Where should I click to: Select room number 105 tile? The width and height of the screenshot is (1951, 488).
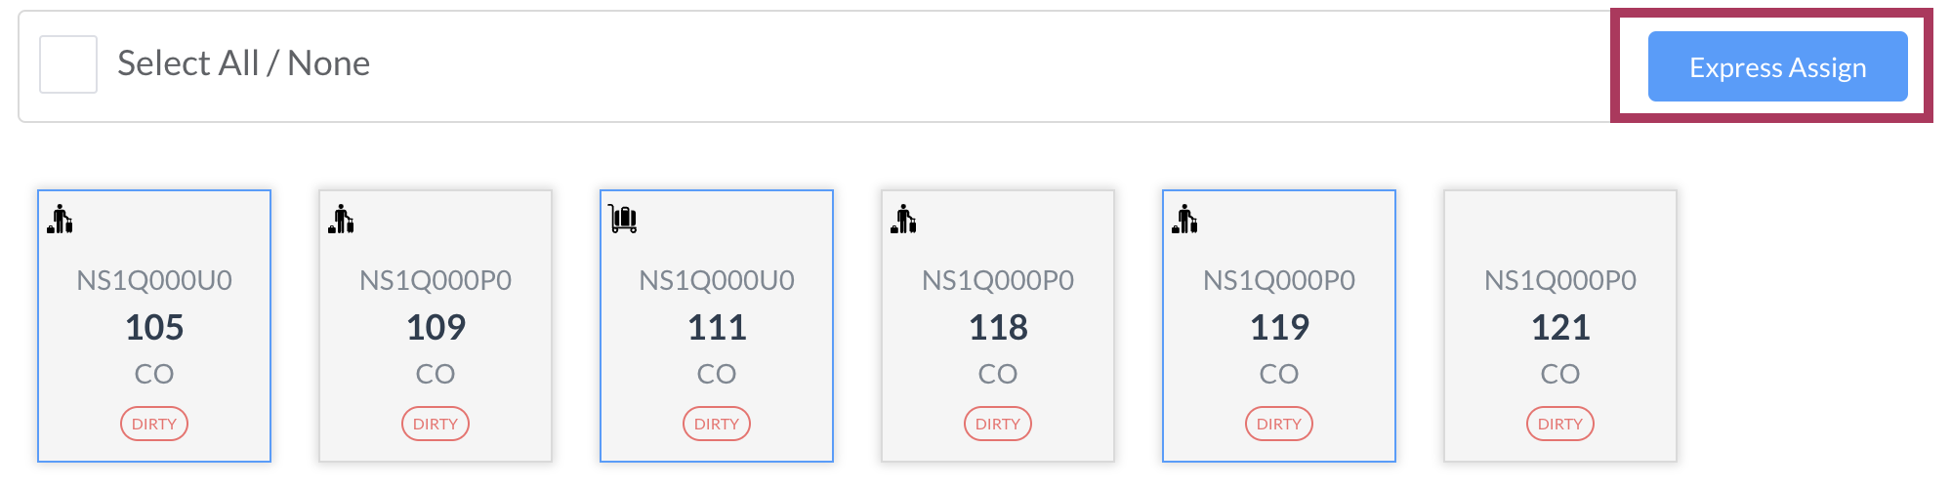154,326
